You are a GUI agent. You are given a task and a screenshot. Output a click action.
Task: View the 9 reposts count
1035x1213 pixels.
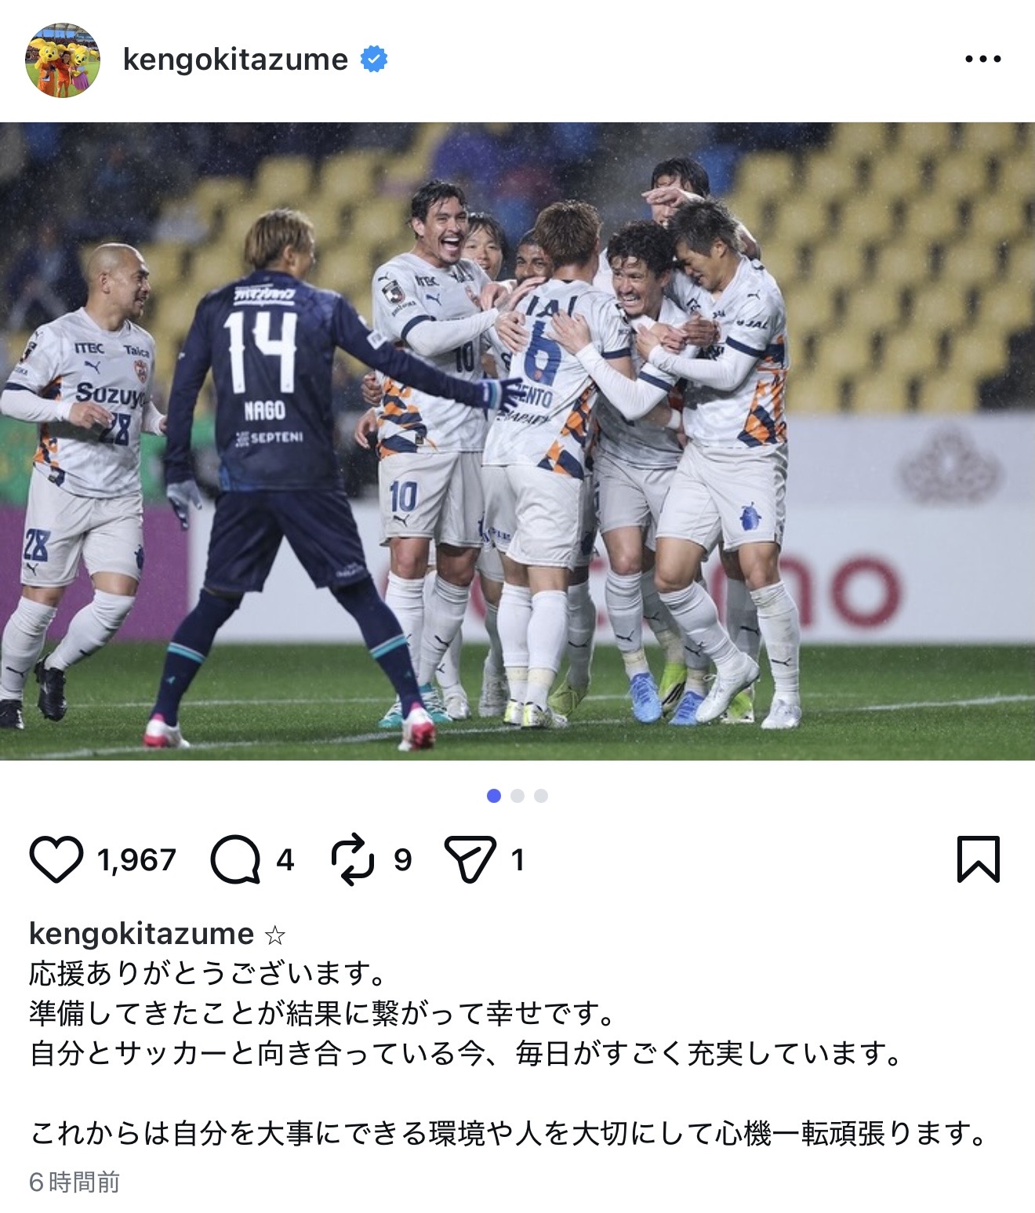tap(402, 860)
